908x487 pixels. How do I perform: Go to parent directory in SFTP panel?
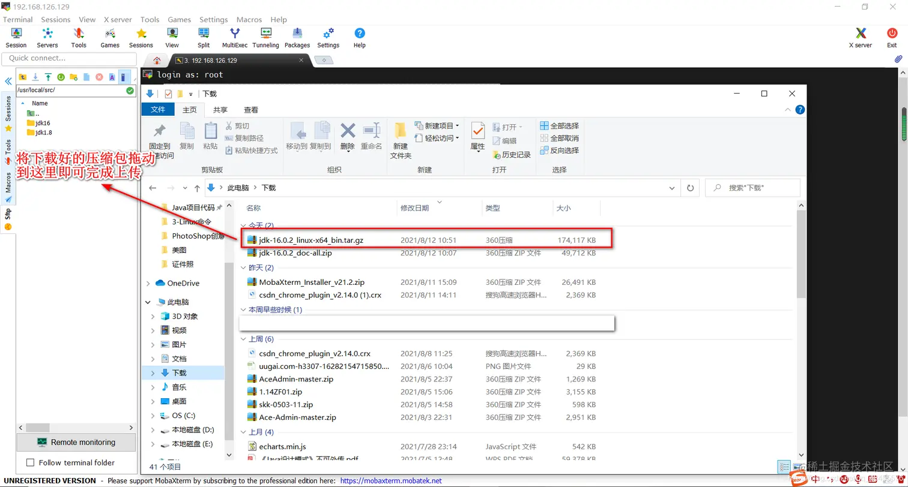point(23,77)
